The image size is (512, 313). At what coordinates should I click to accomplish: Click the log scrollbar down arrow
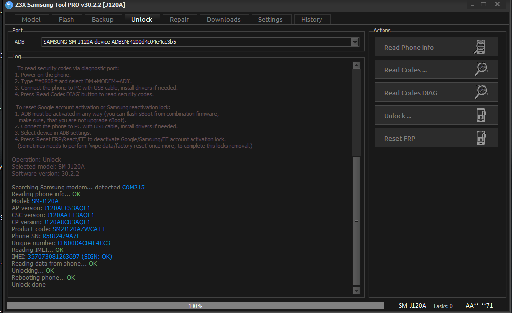pyautogui.click(x=356, y=290)
